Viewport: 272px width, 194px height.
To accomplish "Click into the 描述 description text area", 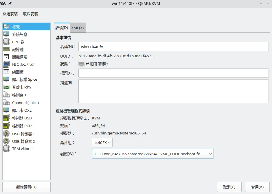I will point(173,91).
